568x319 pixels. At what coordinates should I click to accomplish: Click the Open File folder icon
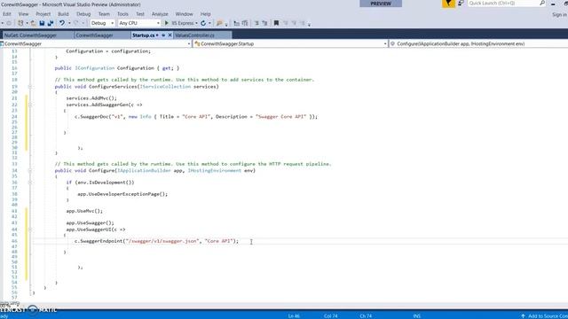pos(33,23)
